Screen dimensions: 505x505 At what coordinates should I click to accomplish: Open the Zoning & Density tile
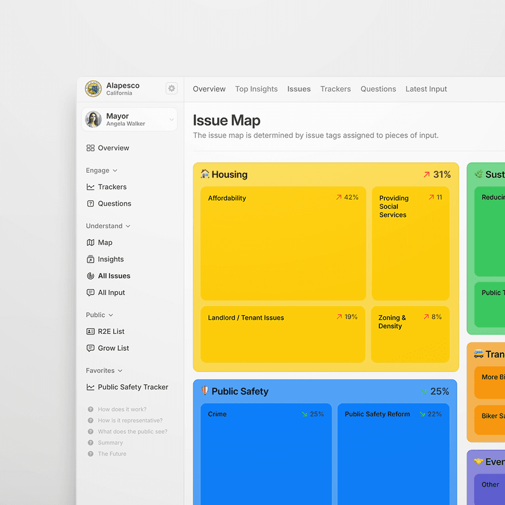(410, 334)
